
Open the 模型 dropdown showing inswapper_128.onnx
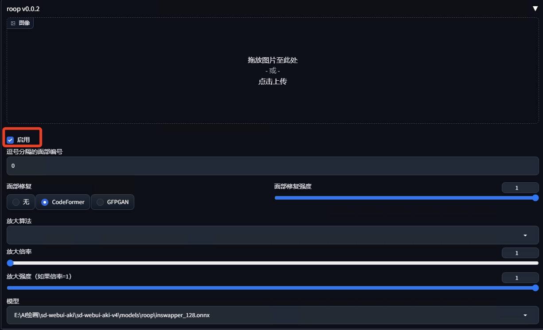coord(266,315)
